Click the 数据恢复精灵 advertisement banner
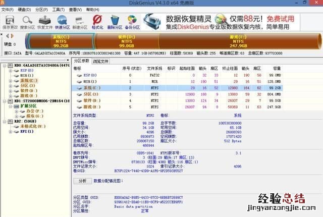Screen dimensions: 323x217 (x=222, y=22)
